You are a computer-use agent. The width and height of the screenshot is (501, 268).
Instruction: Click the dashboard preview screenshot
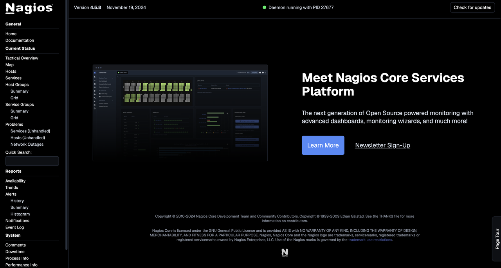(x=180, y=113)
